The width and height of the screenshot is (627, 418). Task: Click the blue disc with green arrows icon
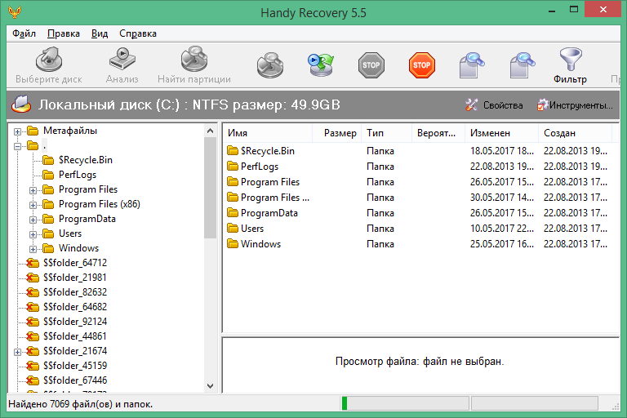tap(321, 64)
